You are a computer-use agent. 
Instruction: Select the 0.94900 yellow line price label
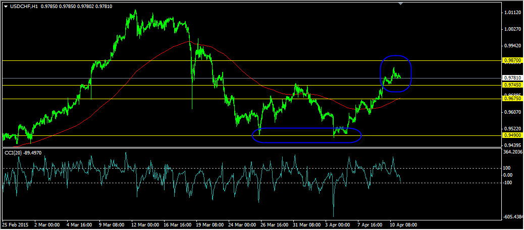(512, 136)
